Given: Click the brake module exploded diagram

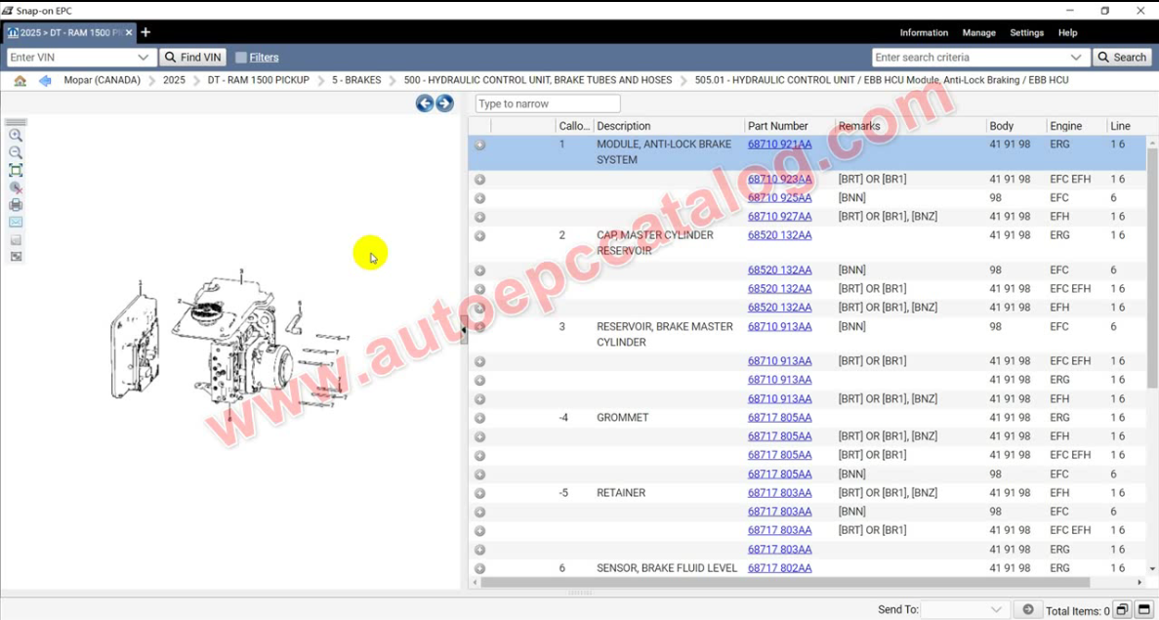Looking at the screenshot, I should [x=230, y=345].
